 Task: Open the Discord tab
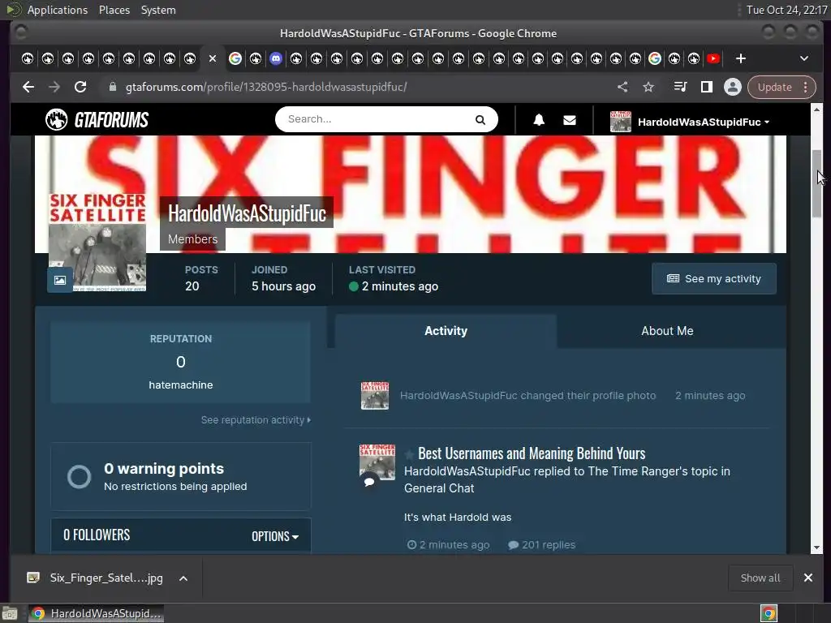[276, 58]
